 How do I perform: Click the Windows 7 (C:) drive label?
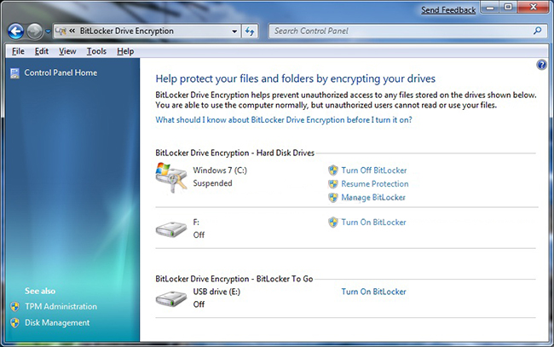220,171
